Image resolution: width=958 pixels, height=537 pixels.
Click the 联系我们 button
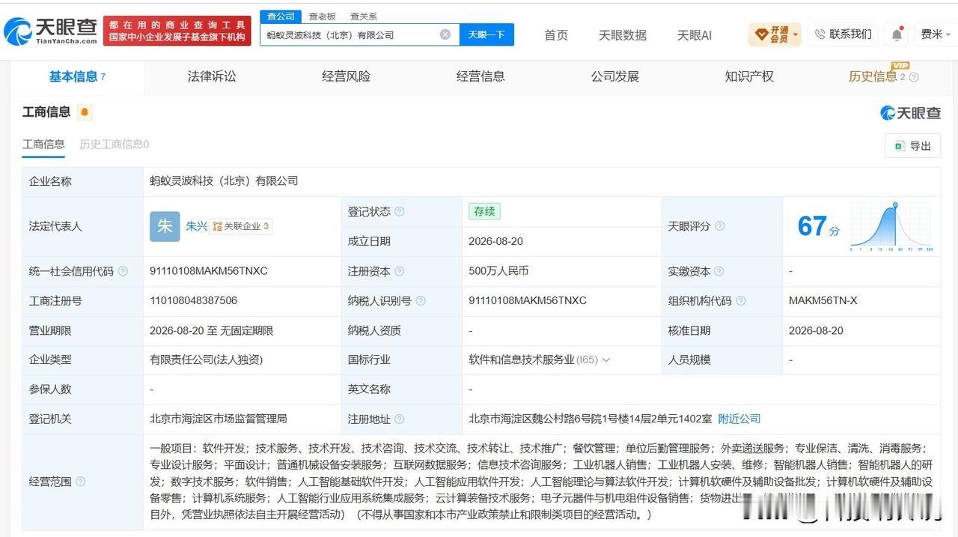(843, 34)
